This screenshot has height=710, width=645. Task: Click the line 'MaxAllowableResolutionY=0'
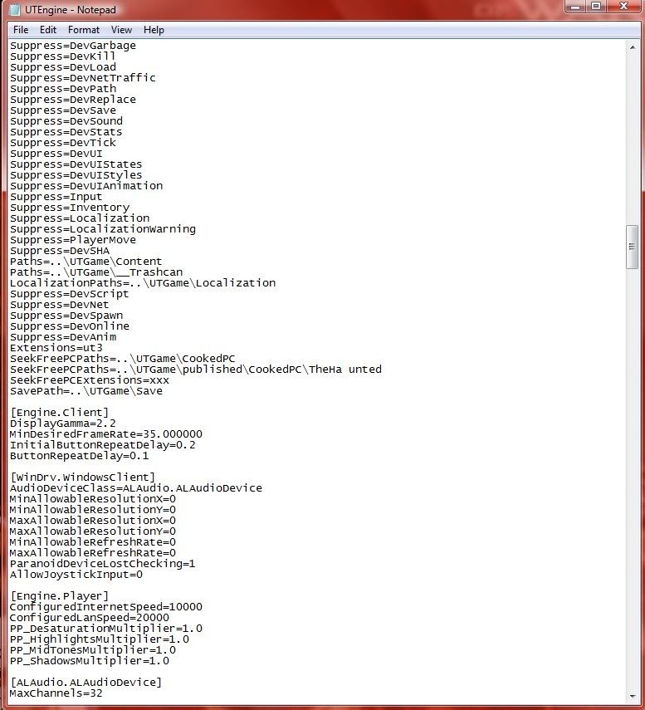(x=93, y=531)
